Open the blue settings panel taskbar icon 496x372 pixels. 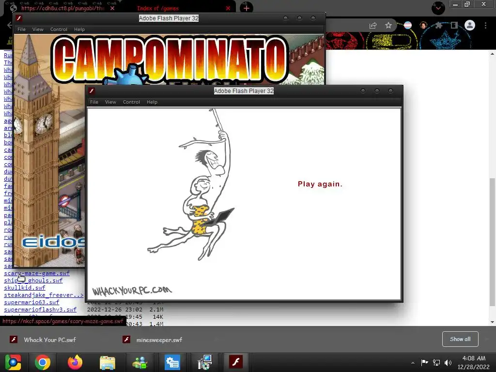(x=172, y=362)
